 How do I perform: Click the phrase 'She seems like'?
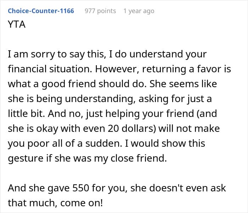tap(183, 84)
